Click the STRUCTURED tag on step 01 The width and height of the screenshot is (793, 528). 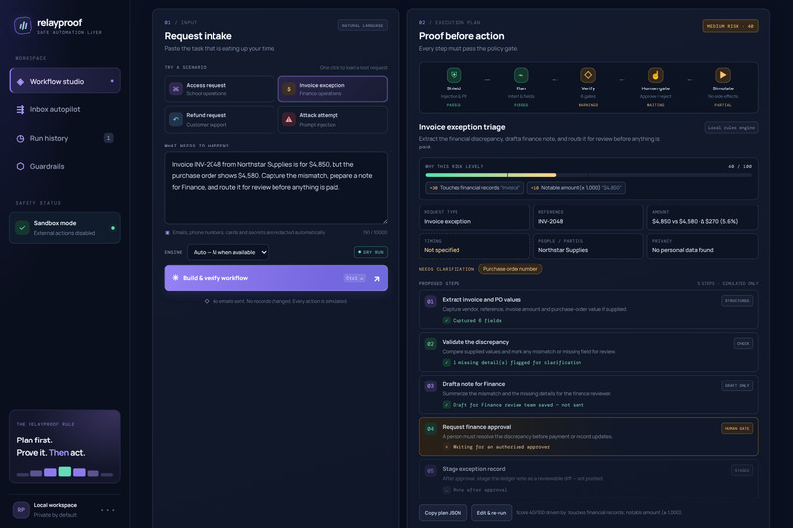pos(737,301)
